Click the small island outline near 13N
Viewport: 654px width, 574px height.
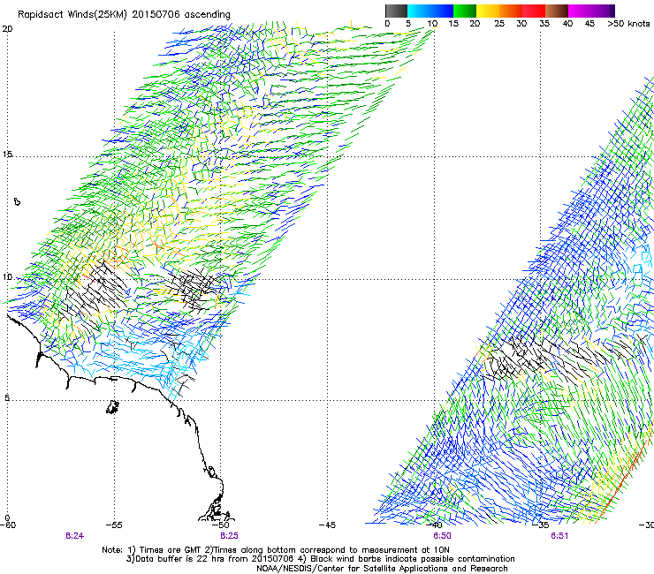[x=17, y=202]
